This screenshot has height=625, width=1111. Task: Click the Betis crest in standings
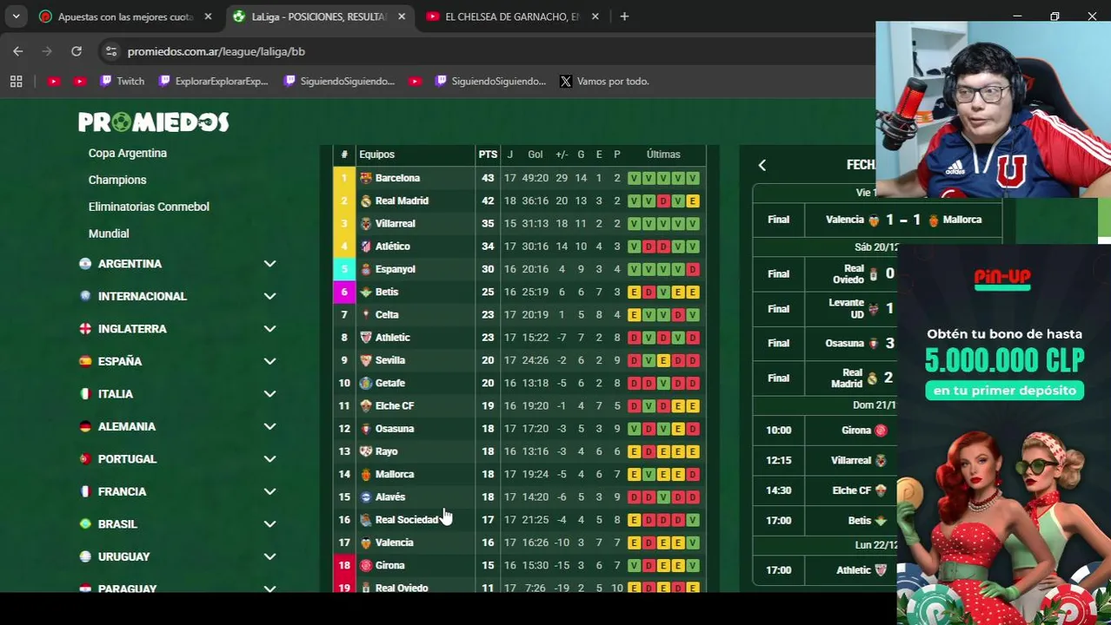[366, 292]
